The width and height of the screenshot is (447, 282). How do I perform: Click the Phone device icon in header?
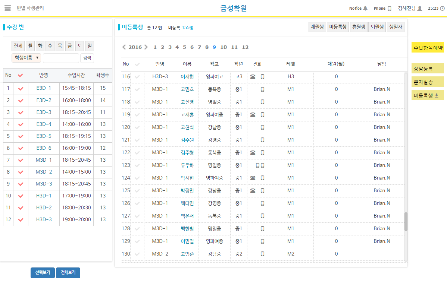(390, 8)
